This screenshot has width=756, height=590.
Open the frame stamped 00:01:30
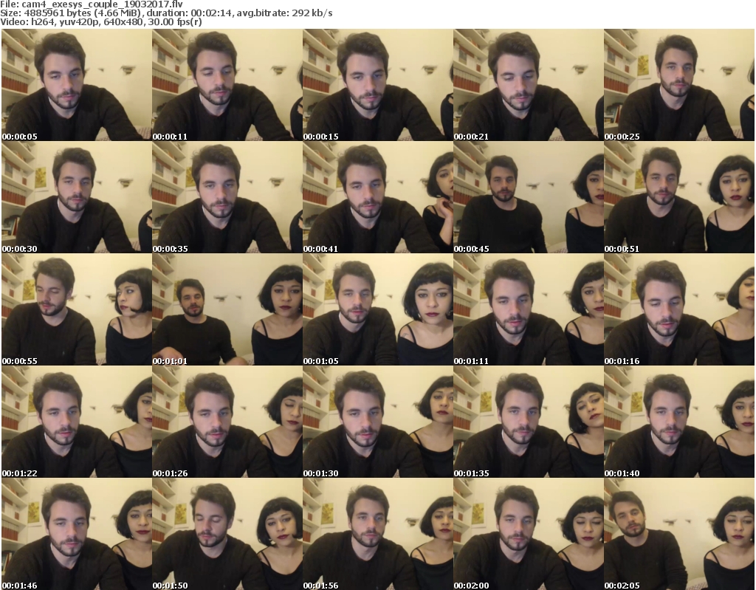(378, 422)
